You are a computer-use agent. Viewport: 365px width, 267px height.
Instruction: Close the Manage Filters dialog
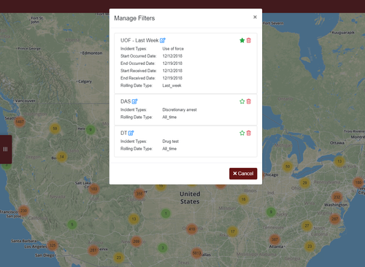255,17
